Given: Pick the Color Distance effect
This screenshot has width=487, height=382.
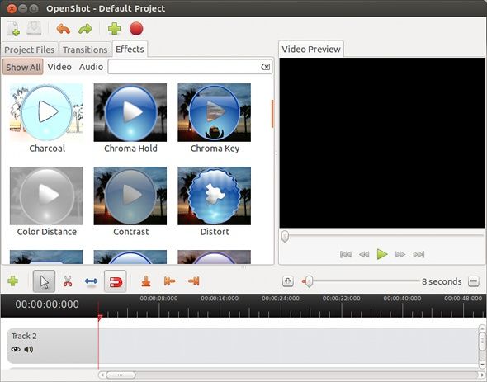Looking at the screenshot, I should click(x=46, y=196).
